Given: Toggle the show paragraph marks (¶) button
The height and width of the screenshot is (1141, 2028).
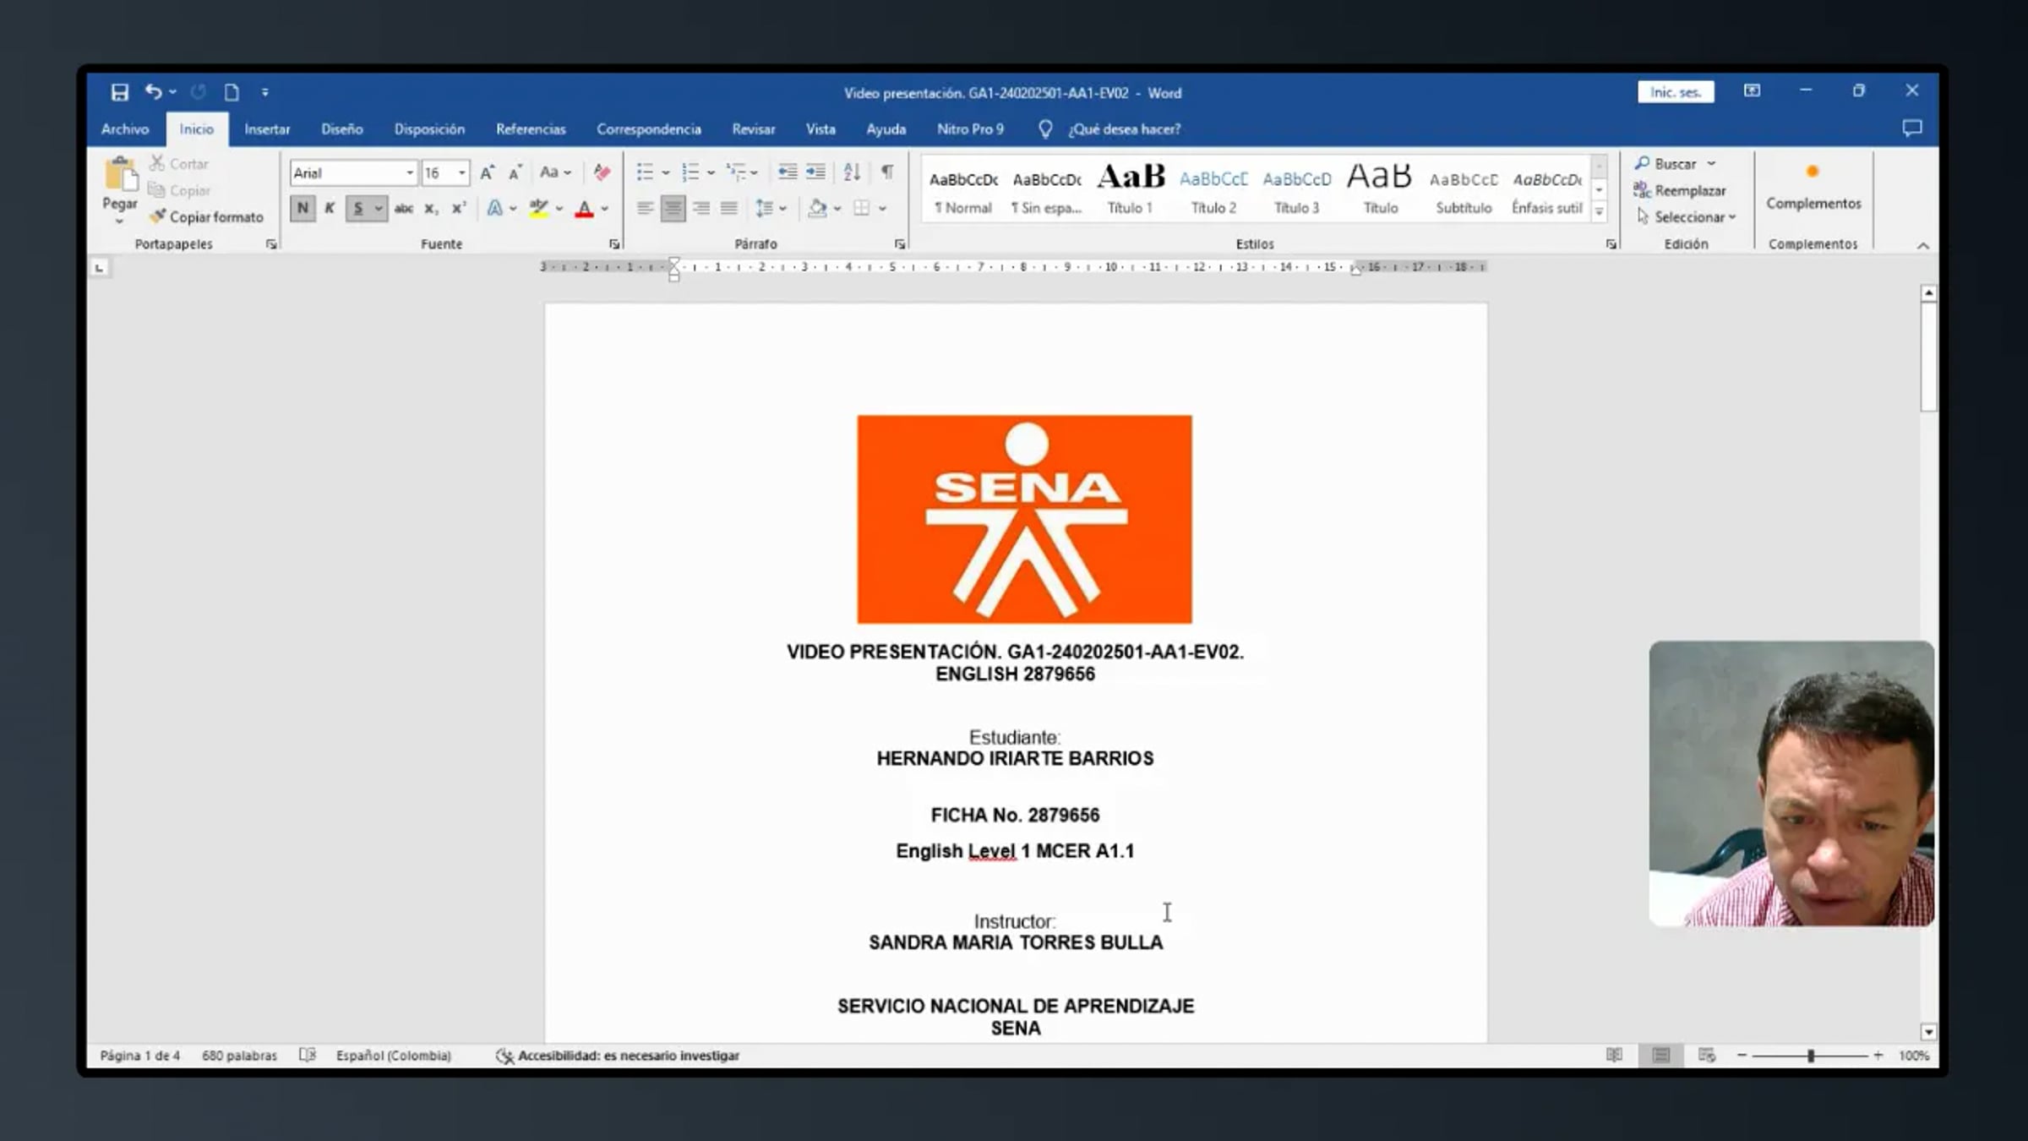Looking at the screenshot, I should click(887, 172).
